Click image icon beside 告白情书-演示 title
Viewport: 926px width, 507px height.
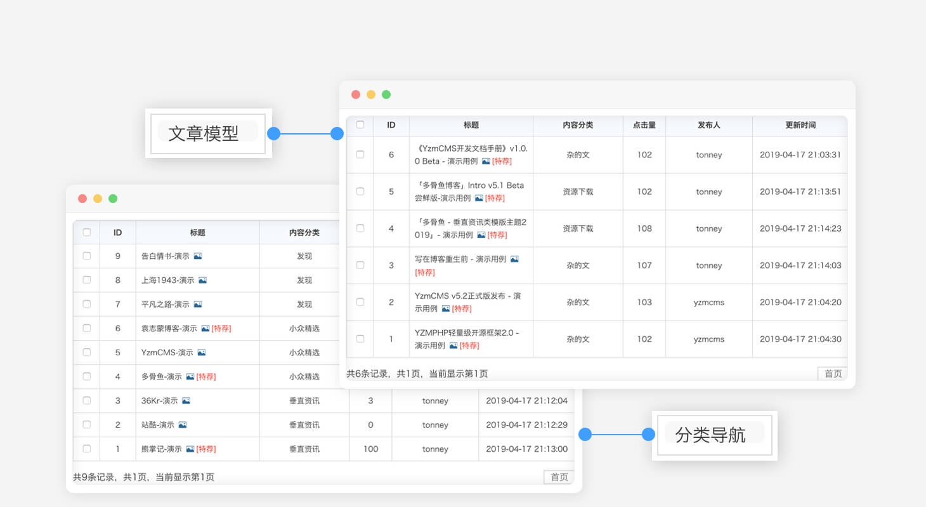[x=198, y=256]
